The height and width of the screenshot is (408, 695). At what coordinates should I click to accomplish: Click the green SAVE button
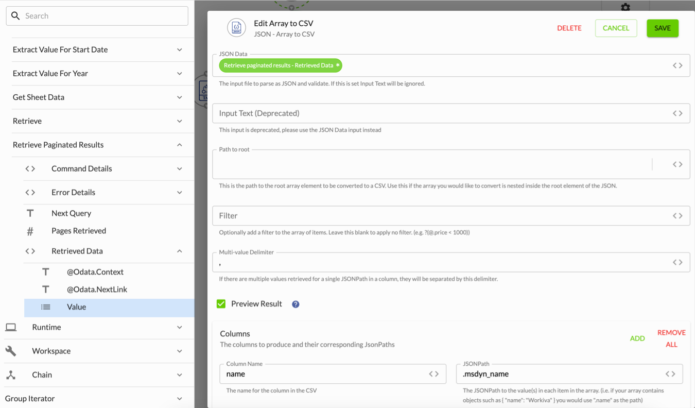(663, 28)
